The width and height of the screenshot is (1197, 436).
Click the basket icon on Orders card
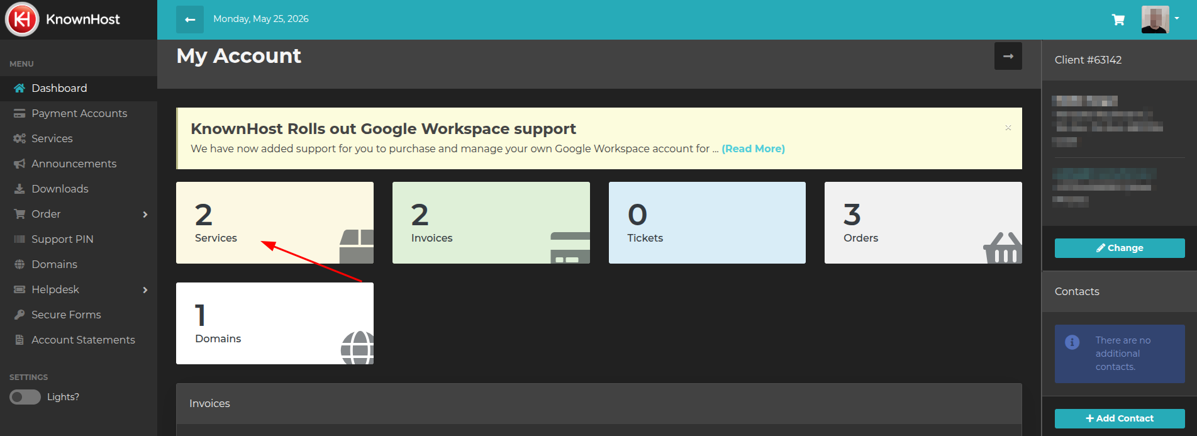point(1003,248)
